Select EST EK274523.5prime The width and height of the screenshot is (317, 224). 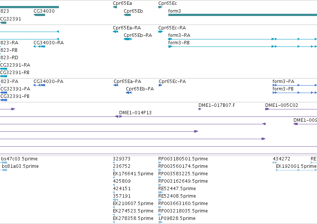(133, 211)
